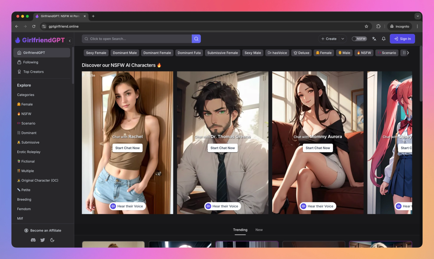Click the Discord icon at sidebar bottom
Viewport: 434px width, 259px height.
tap(33, 240)
